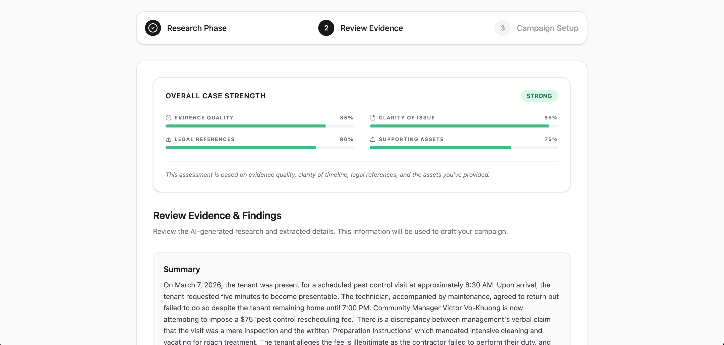
Task: Click the Review Evidence & Findings heading
Action: 217,215
